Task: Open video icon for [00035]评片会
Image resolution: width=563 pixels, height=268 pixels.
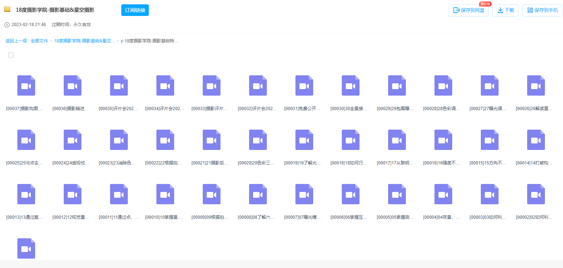Action: [x=119, y=85]
